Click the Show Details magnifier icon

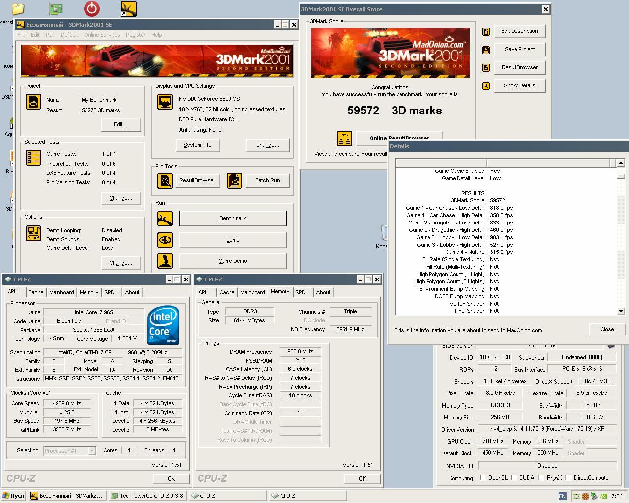486,86
